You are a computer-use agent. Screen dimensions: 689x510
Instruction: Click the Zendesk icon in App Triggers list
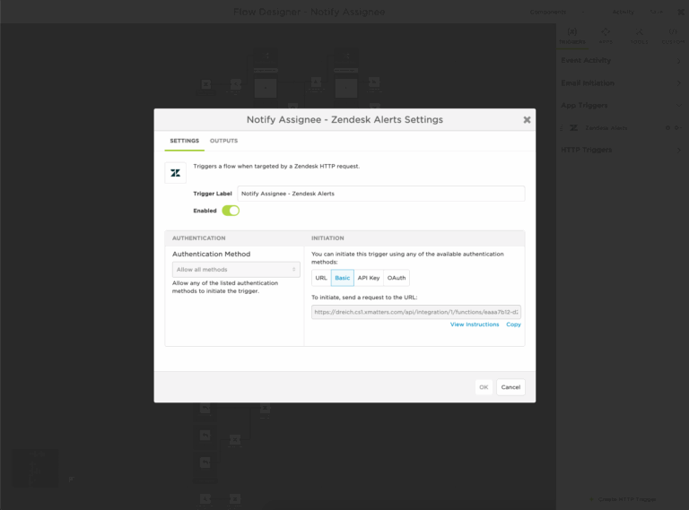coord(574,128)
